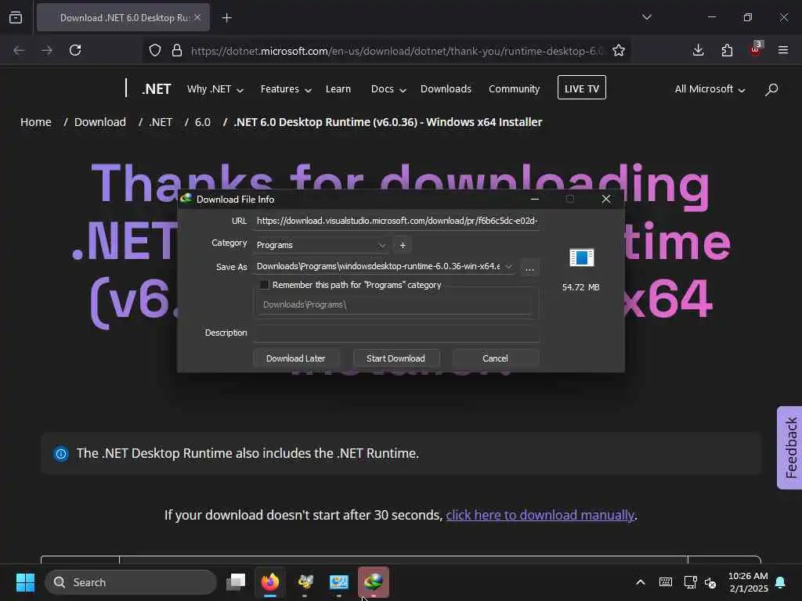
Task: Open the muted volume tray icon
Action: coord(710,582)
